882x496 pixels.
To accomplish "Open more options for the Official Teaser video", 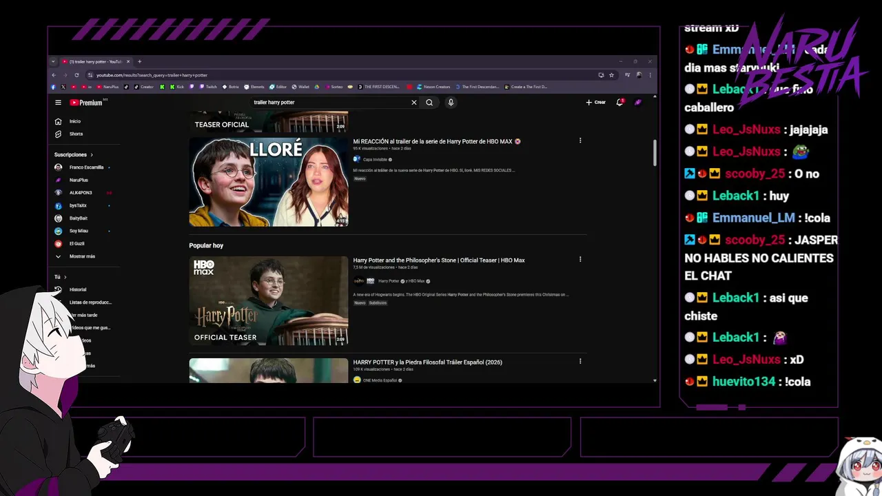I will [580, 260].
